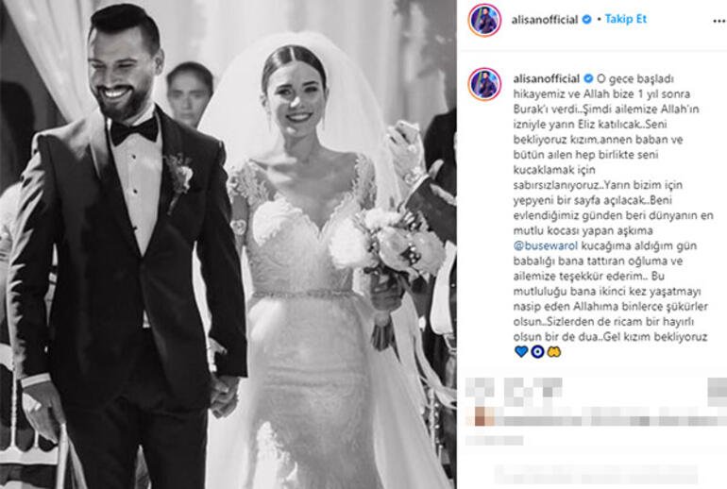This screenshot has height=489, width=727.
Task: Open alisanofficial username beginning the caption
Action: point(546,78)
